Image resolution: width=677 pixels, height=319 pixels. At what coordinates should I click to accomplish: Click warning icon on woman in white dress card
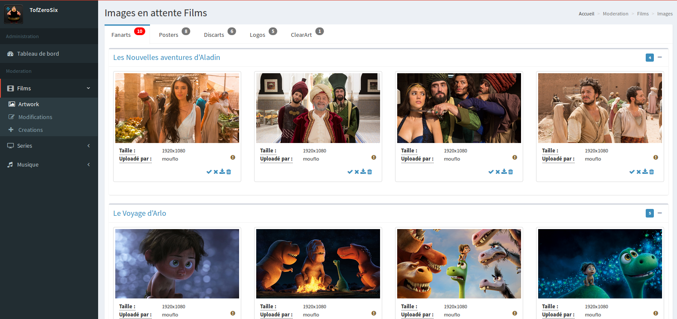(233, 158)
